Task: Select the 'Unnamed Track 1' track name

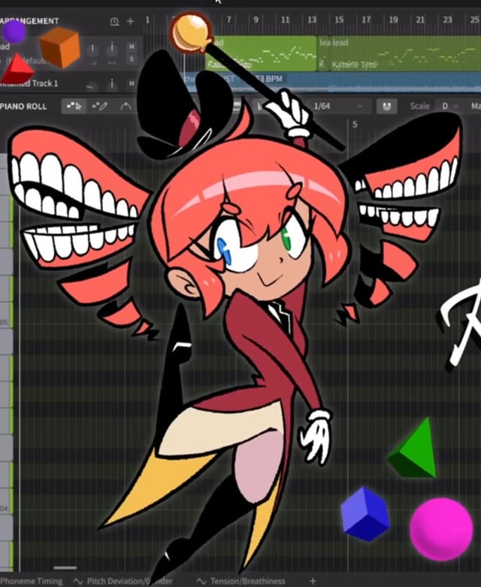Action: pyautogui.click(x=29, y=84)
